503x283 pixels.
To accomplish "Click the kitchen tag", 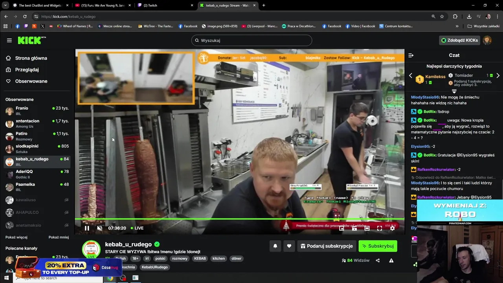I will 218,259.
